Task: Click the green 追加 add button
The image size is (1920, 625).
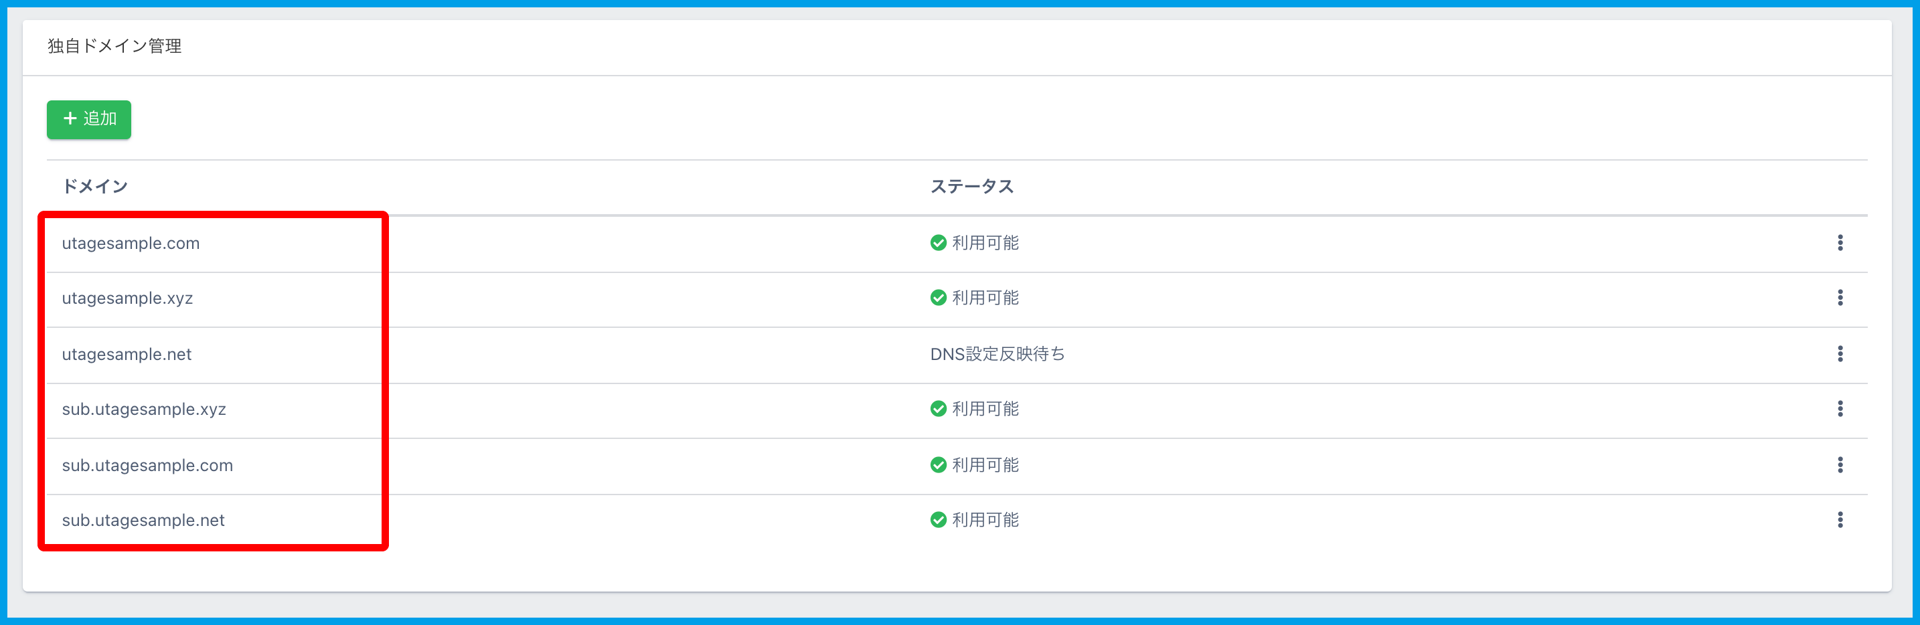Action: (88, 119)
